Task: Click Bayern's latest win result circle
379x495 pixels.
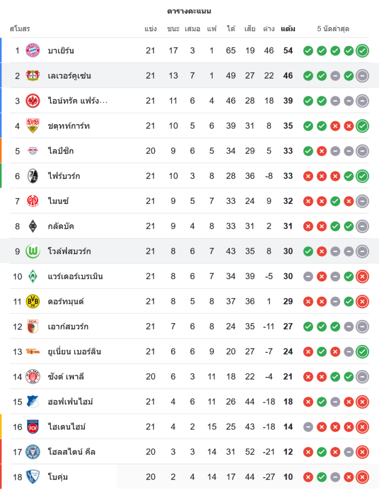Action: click(x=362, y=50)
